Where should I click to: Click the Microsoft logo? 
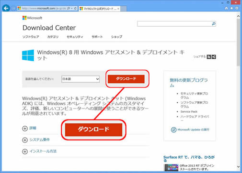coord(32,18)
